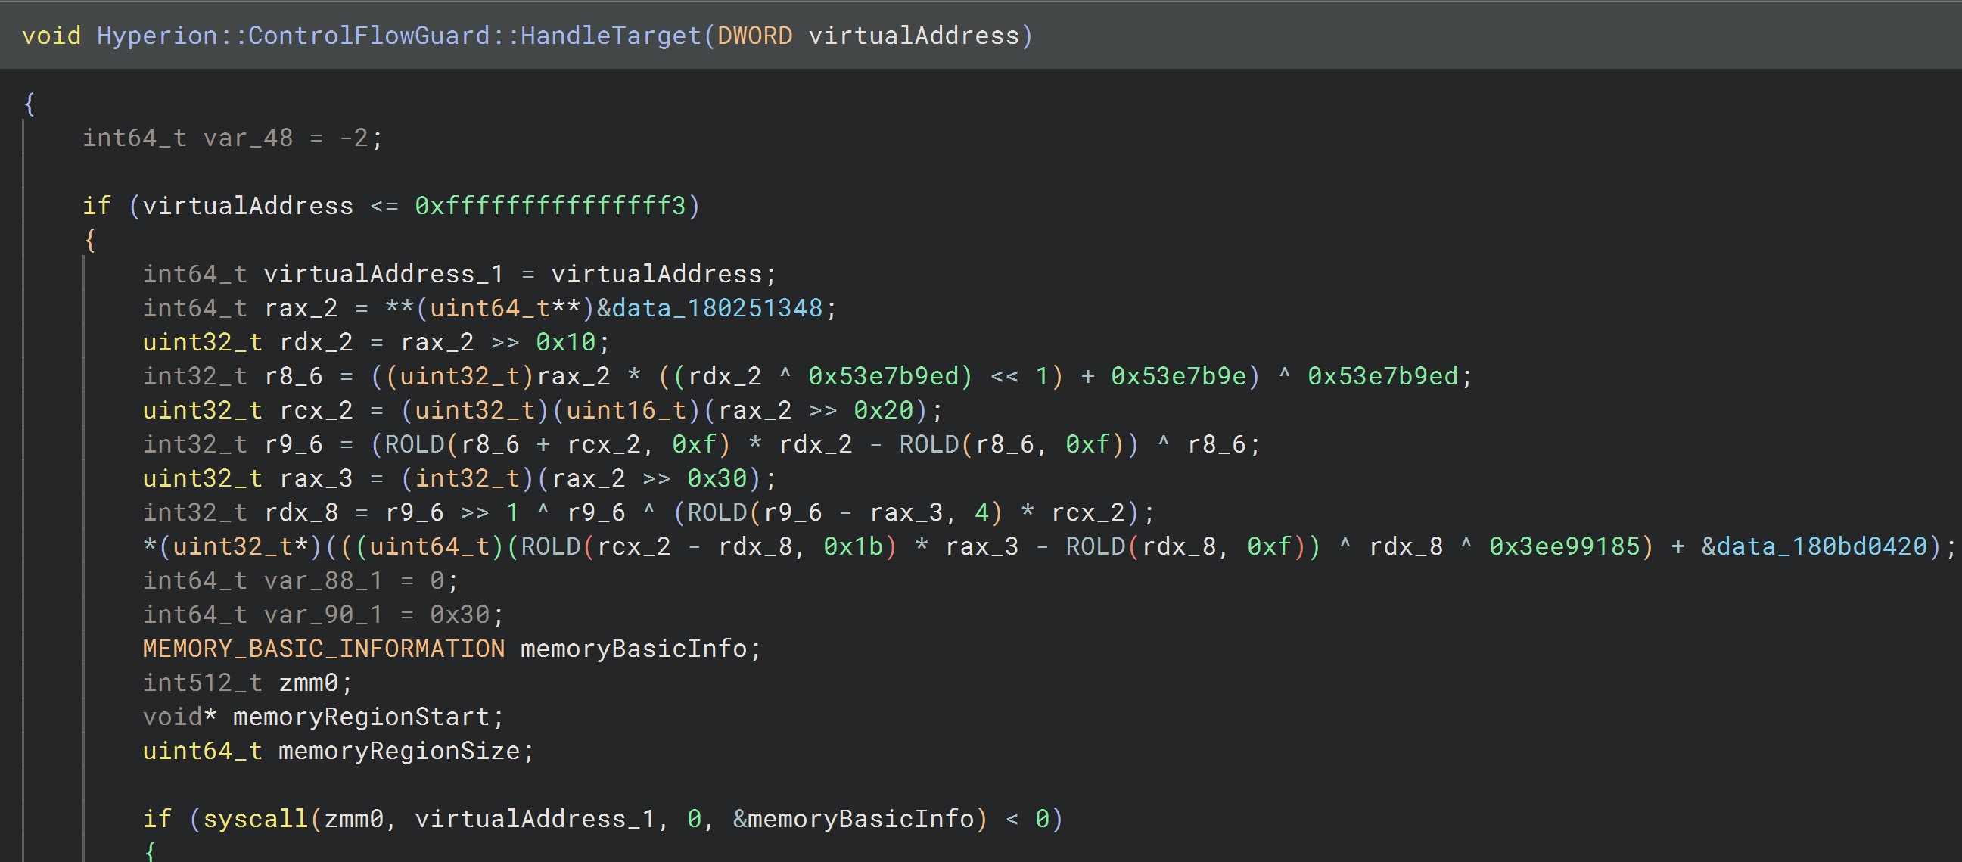This screenshot has height=862, width=1962.
Task: Click r9_6 in its int32_t declaration
Action: (294, 444)
